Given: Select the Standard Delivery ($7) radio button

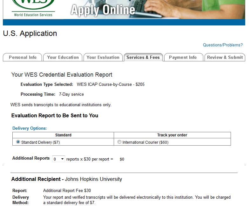Looking at the screenshot, I should 18,142.
